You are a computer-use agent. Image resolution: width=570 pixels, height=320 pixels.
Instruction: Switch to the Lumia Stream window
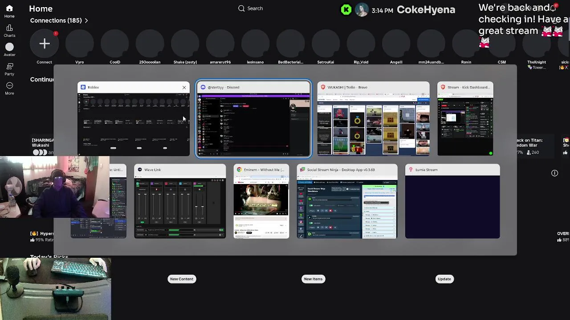point(452,201)
